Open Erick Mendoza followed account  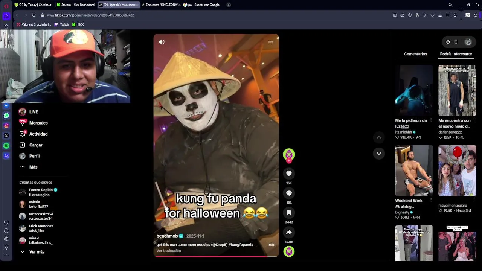click(37, 228)
